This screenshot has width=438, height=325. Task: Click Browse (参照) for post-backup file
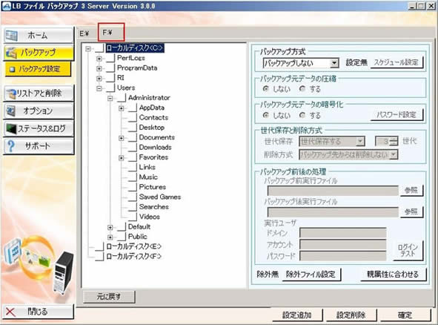[411, 211]
